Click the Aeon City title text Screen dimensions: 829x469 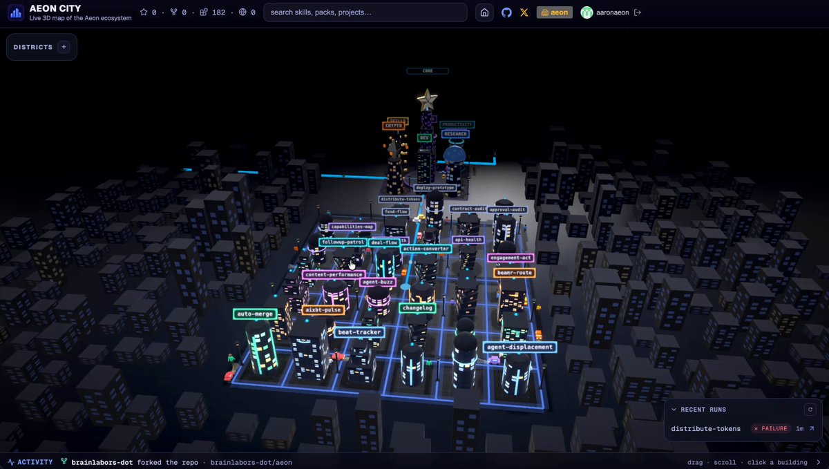pyautogui.click(x=55, y=8)
